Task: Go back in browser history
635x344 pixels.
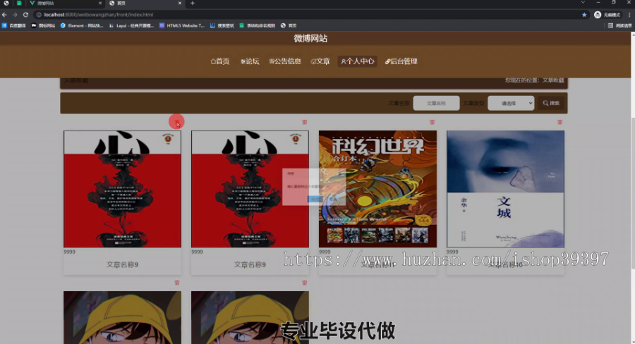Action: (x=4, y=15)
